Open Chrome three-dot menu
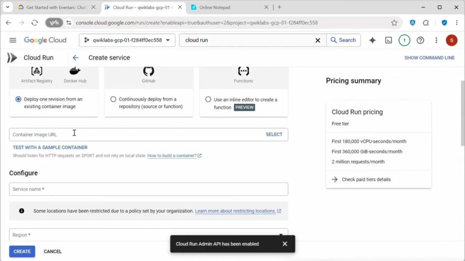The image size is (465, 261). (x=457, y=22)
